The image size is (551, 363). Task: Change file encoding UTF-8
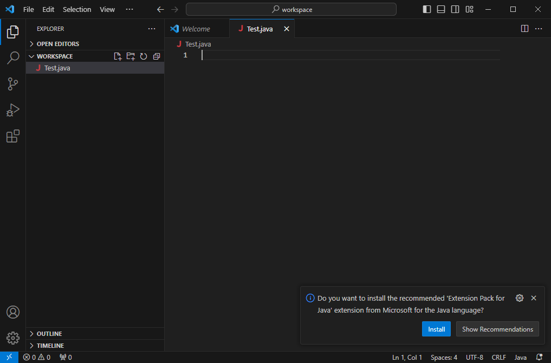click(x=475, y=357)
